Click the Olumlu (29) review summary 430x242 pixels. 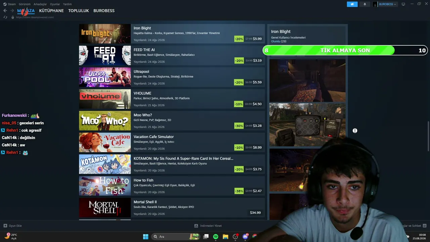[278, 41]
